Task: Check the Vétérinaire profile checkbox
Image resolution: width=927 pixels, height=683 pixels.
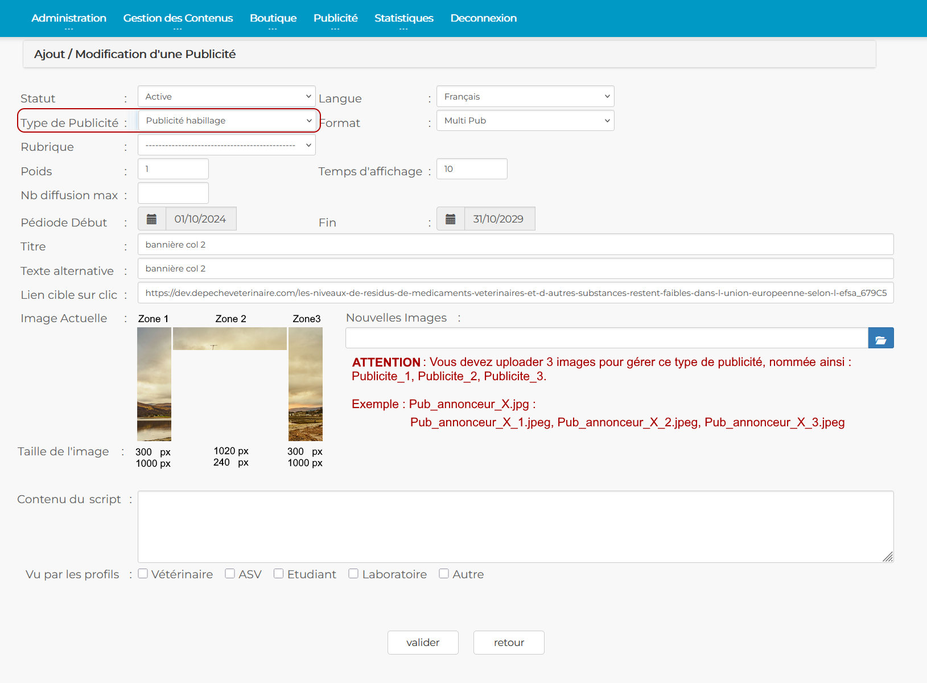Action: [x=143, y=574]
